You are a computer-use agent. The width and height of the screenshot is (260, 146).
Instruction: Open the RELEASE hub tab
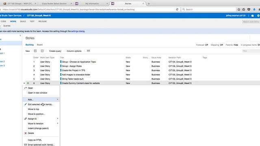[42, 21]
